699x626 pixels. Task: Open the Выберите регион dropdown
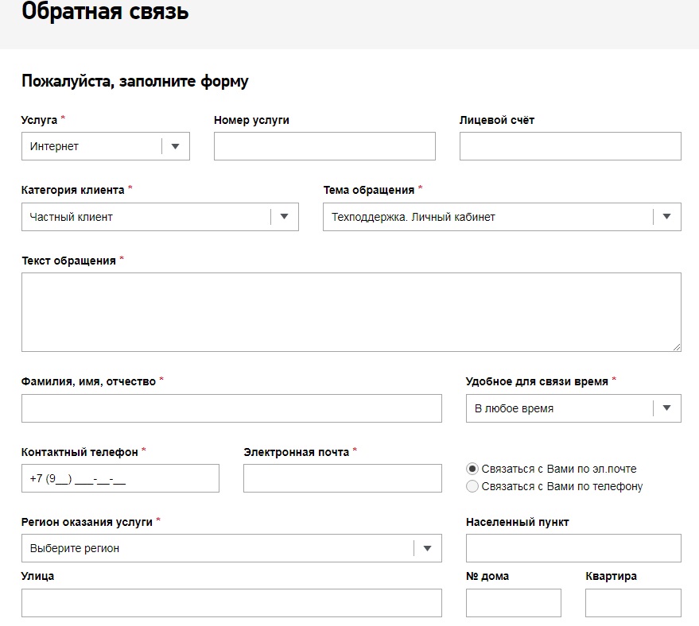tap(232, 548)
